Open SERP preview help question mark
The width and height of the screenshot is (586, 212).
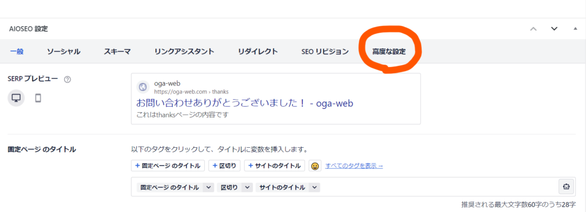[x=68, y=79]
